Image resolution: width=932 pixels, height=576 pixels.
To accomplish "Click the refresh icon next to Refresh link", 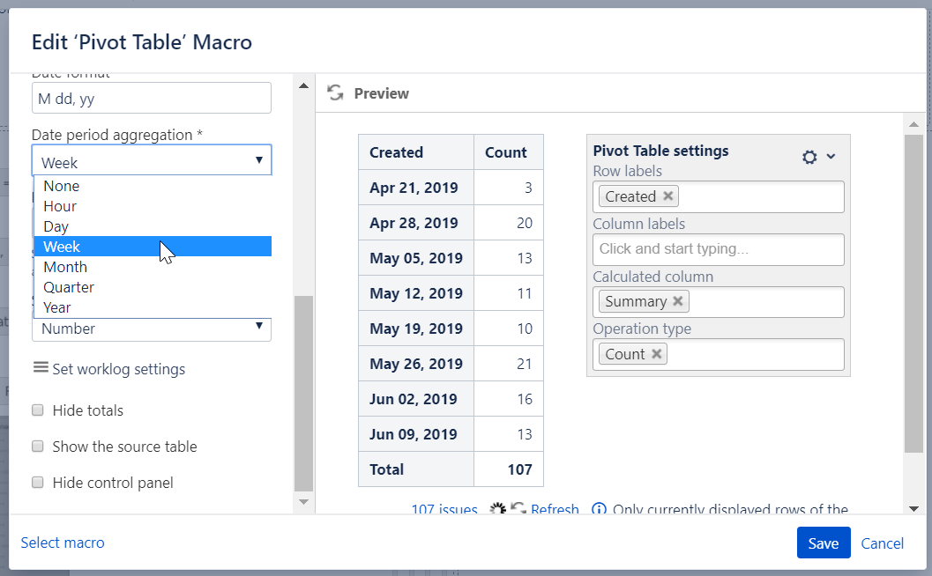I will 518,510.
